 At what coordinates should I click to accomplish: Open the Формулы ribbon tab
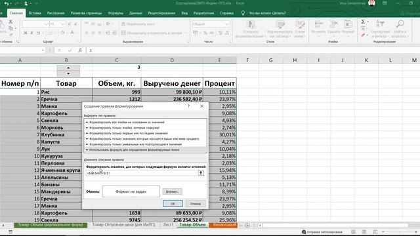click(115, 13)
